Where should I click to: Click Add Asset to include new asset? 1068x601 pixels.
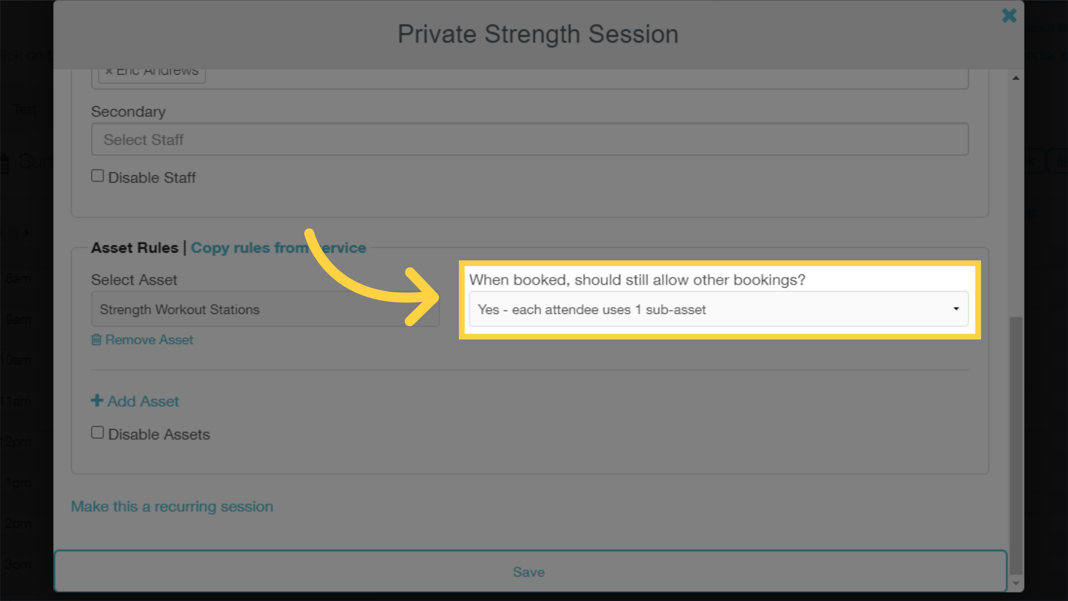[x=135, y=401]
